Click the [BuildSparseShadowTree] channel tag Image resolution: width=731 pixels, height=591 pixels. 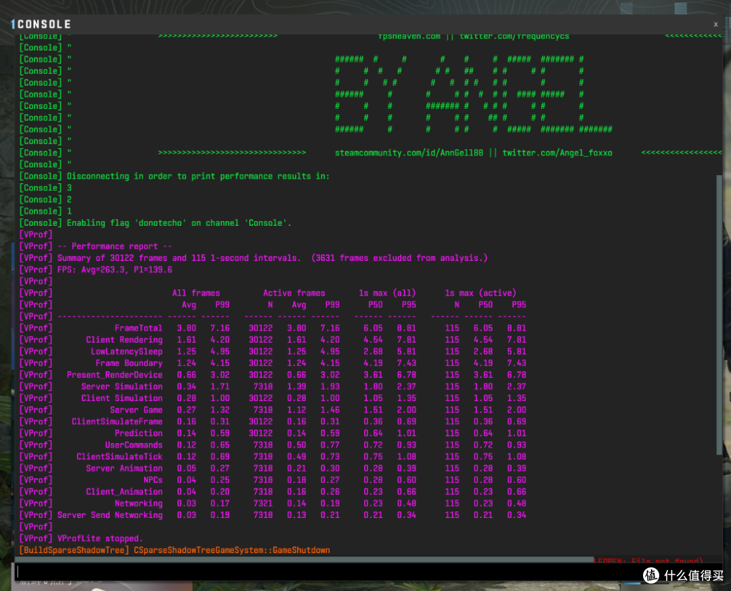coord(74,550)
